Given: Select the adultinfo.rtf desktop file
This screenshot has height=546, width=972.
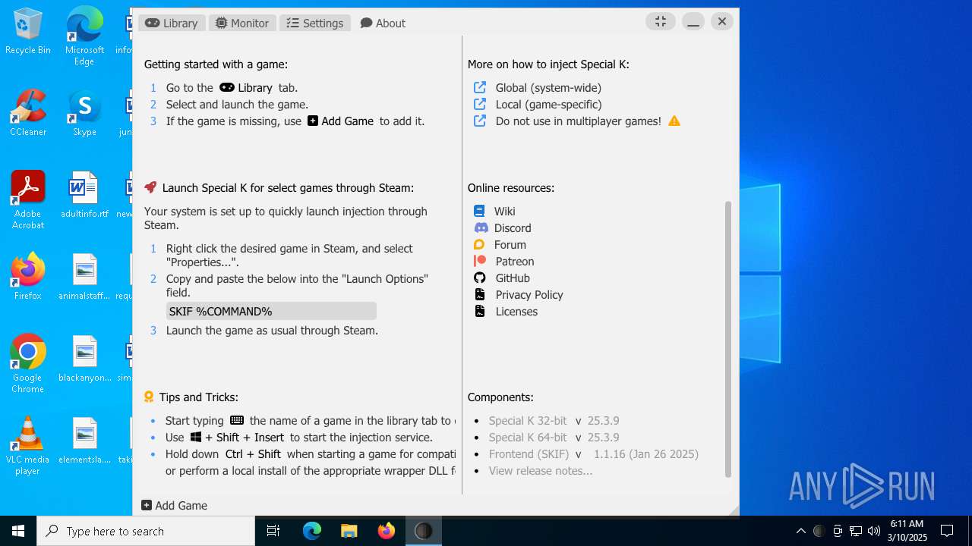Looking at the screenshot, I should [84, 195].
